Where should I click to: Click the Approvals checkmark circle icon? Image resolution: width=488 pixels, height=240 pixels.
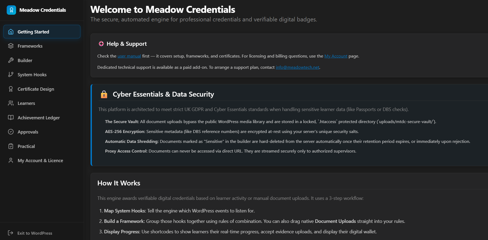(x=11, y=132)
